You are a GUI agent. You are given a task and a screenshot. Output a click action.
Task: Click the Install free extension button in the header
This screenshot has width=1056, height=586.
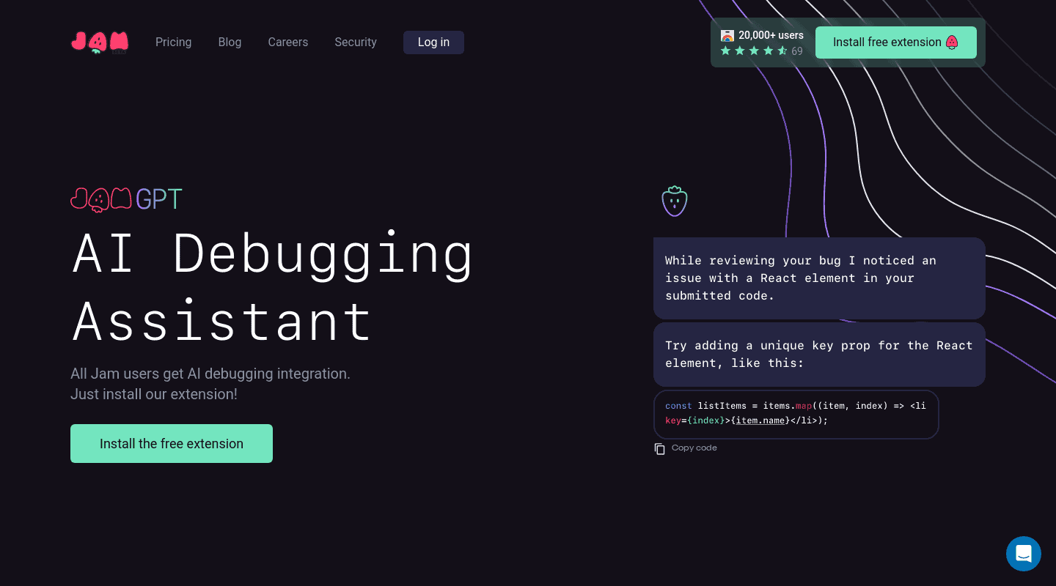coord(895,42)
